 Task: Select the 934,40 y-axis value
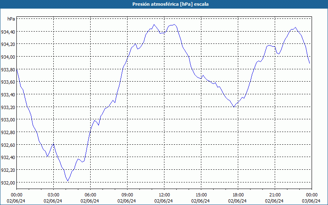(8, 32)
